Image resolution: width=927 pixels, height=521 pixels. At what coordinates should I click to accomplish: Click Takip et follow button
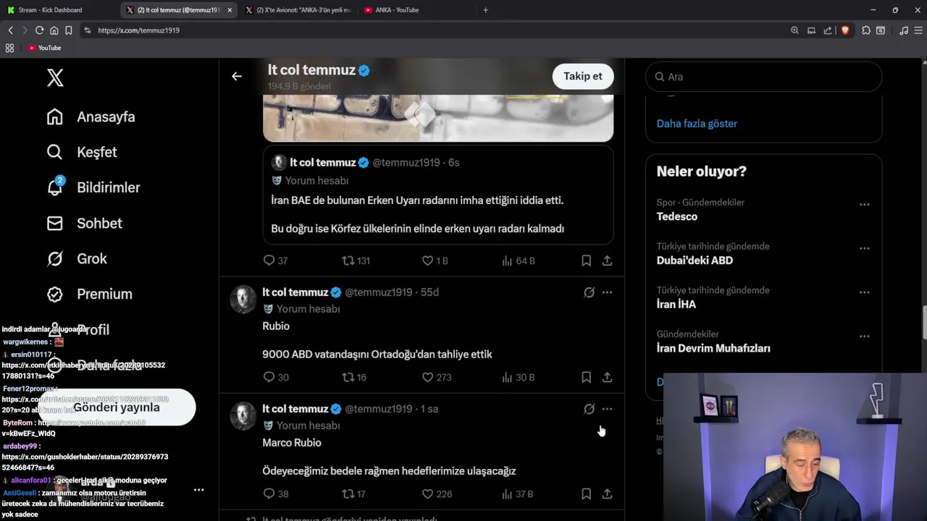coord(583,76)
